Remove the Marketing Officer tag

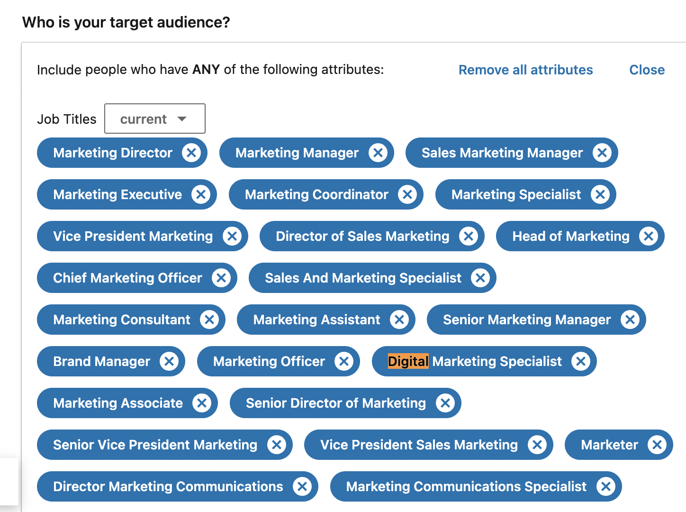(344, 362)
